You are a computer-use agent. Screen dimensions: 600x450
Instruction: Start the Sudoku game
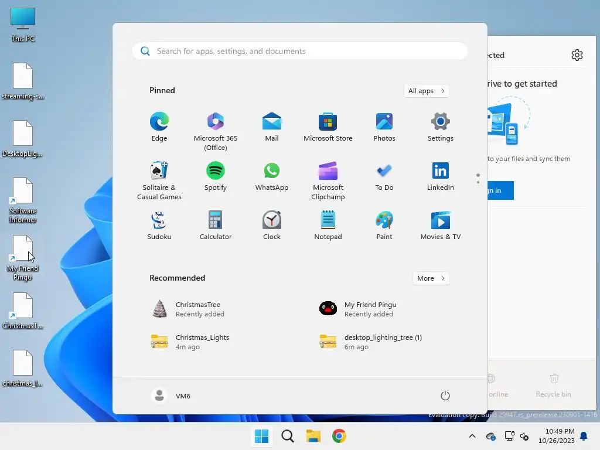(159, 226)
